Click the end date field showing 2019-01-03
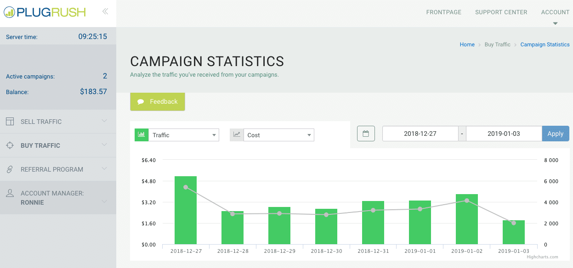 tap(504, 134)
